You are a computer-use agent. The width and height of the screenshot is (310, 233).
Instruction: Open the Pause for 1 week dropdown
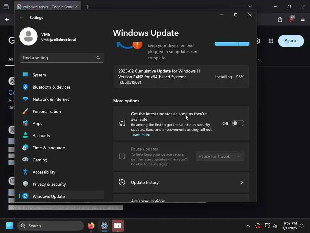220,156
